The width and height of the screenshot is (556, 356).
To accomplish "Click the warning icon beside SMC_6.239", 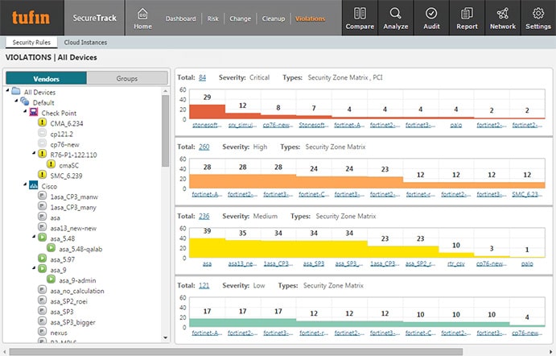I will tap(42, 175).
